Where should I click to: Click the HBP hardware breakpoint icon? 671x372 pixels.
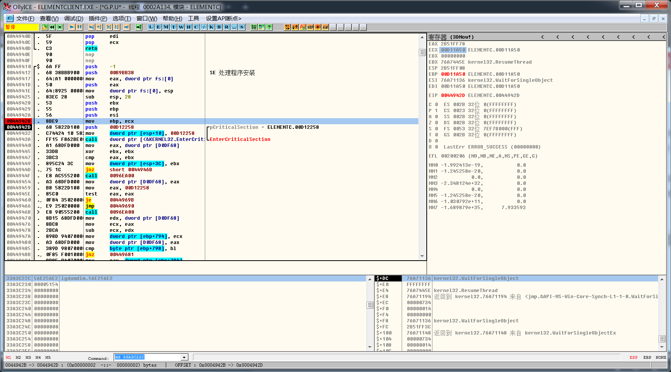310,27
